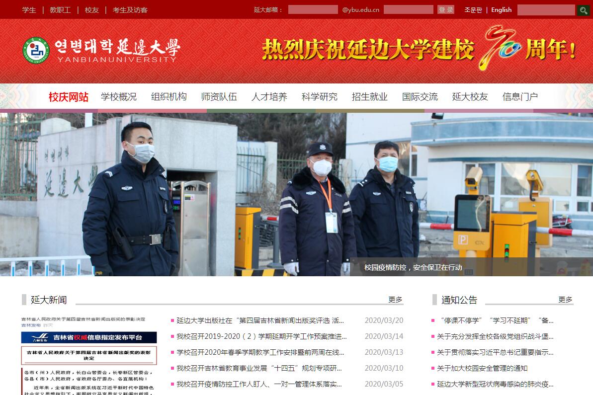Click 更多 beside 延大新闻 heading
This screenshot has height=395, width=593.
point(395,300)
